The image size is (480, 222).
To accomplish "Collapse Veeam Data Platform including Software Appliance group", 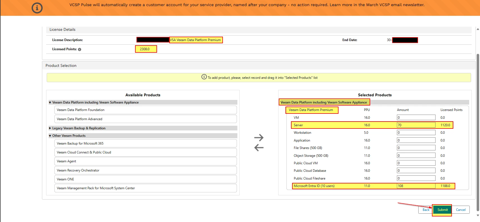I will pyautogui.click(x=50, y=102).
